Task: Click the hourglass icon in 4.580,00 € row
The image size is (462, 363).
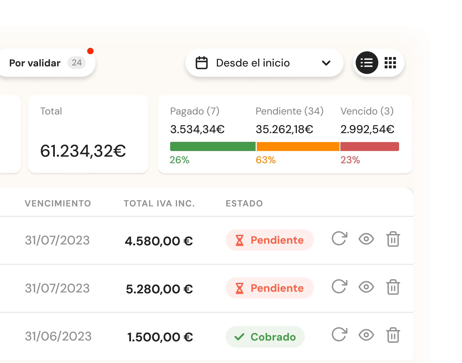Action: click(x=240, y=240)
